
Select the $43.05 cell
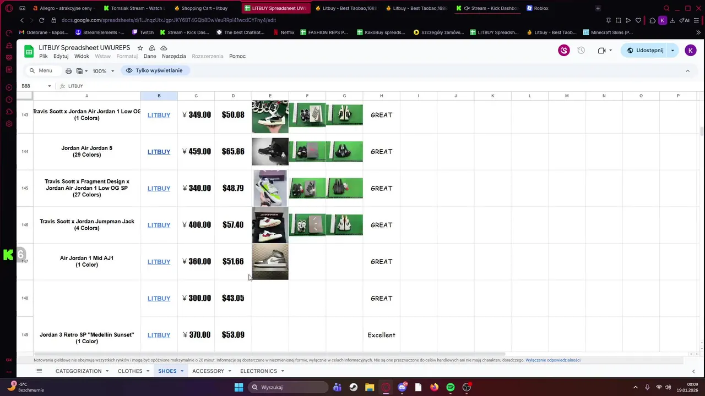[233, 298]
